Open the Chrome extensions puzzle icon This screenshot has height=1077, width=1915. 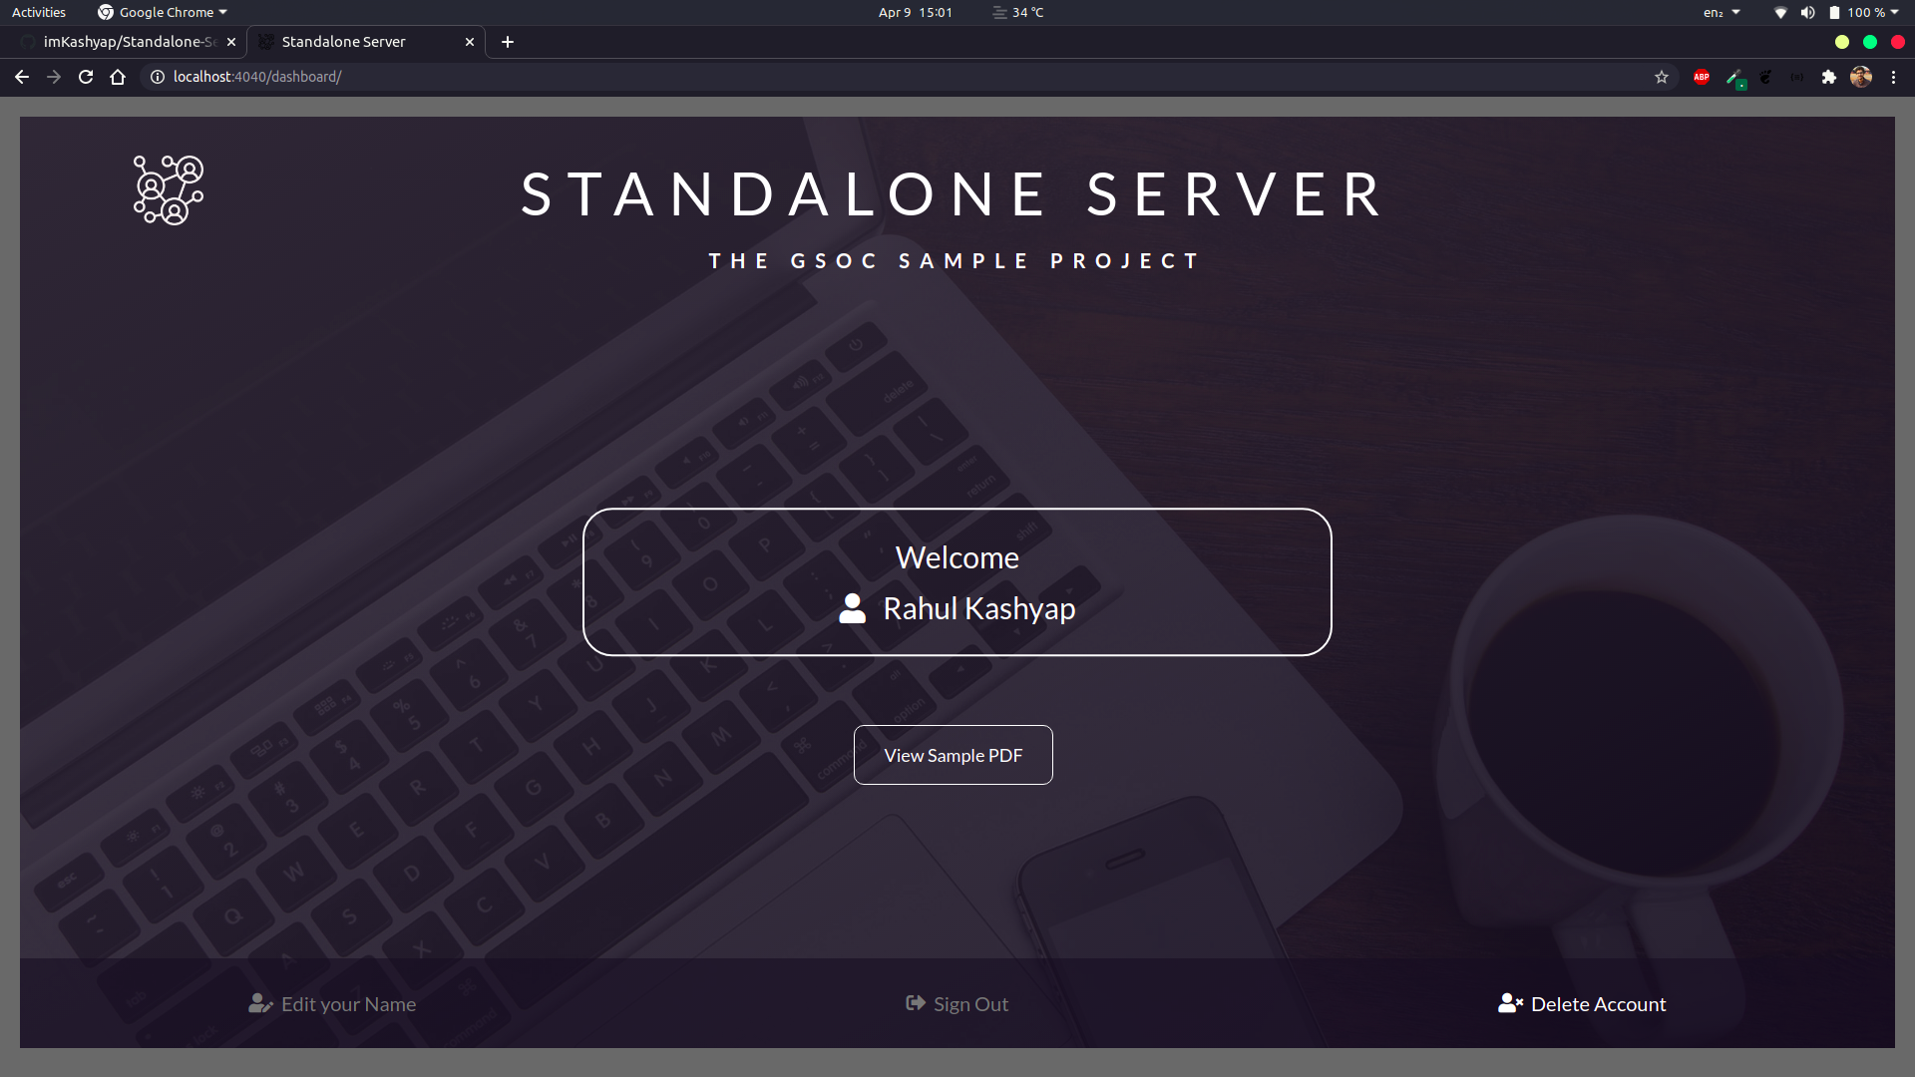(1828, 77)
